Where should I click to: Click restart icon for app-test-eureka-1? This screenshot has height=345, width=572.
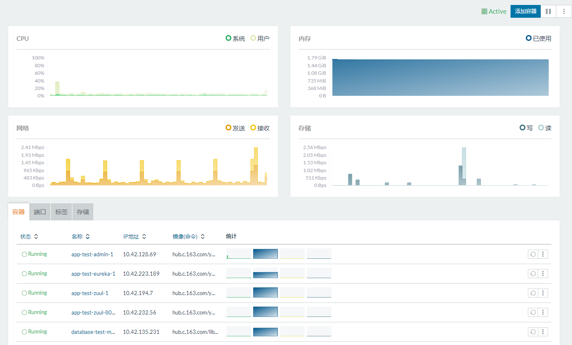click(x=533, y=274)
